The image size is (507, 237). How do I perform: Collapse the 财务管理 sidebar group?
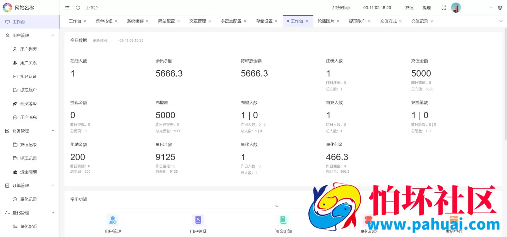(29, 131)
